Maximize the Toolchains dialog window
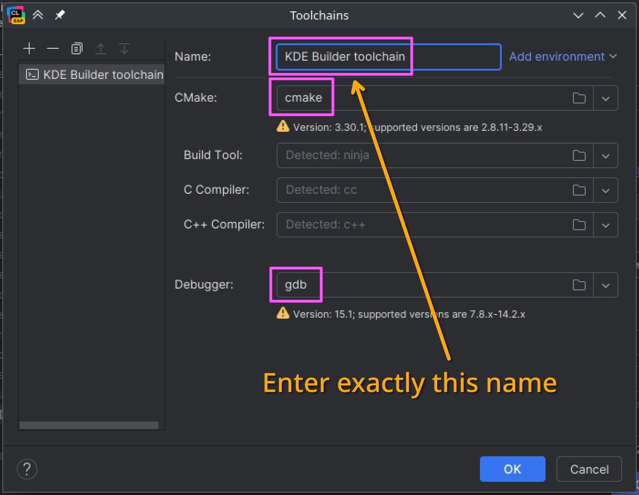Image resolution: width=639 pixels, height=495 pixels. point(600,15)
